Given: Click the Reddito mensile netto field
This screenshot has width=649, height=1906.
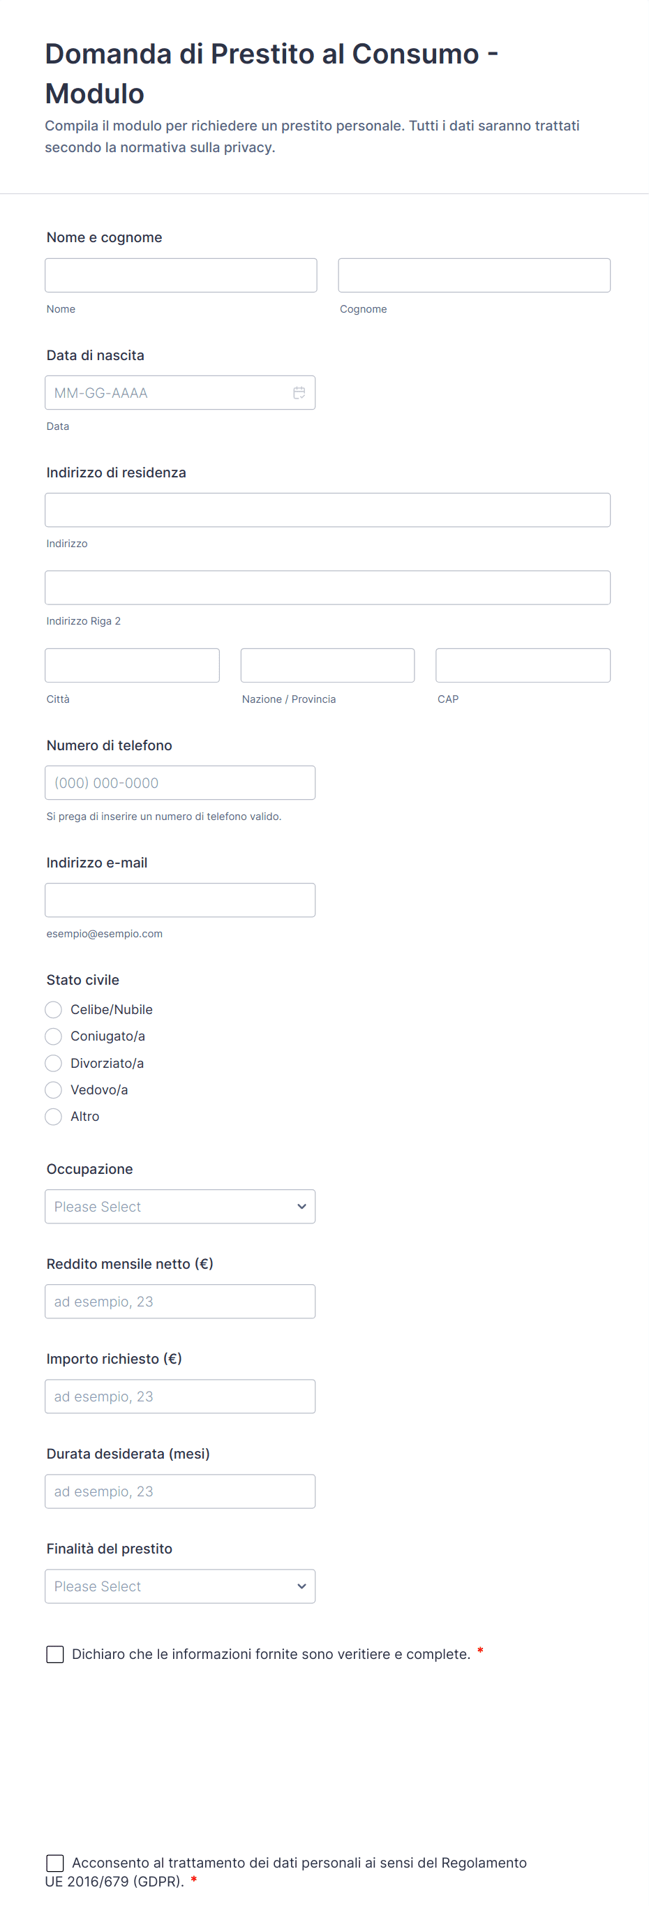Looking at the screenshot, I should [180, 1302].
